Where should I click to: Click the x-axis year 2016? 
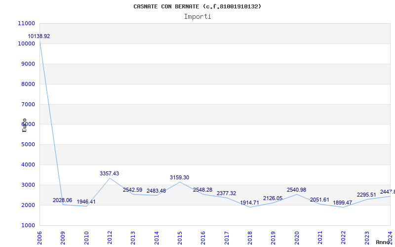pyautogui.click(x=203, y=238)
